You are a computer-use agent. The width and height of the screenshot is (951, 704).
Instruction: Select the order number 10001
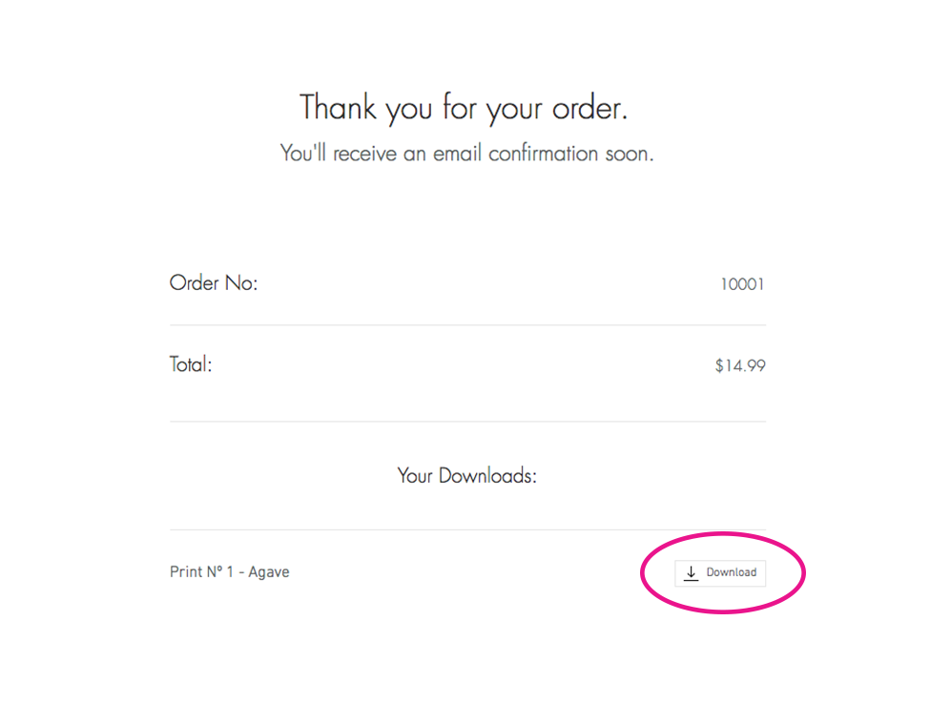click(742, 284)
